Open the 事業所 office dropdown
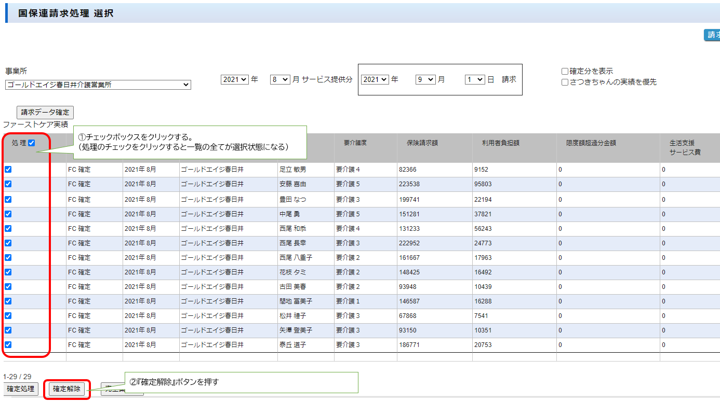Image resolution: width=720 pixels, height=402 pixels. (x=98, y=85)
